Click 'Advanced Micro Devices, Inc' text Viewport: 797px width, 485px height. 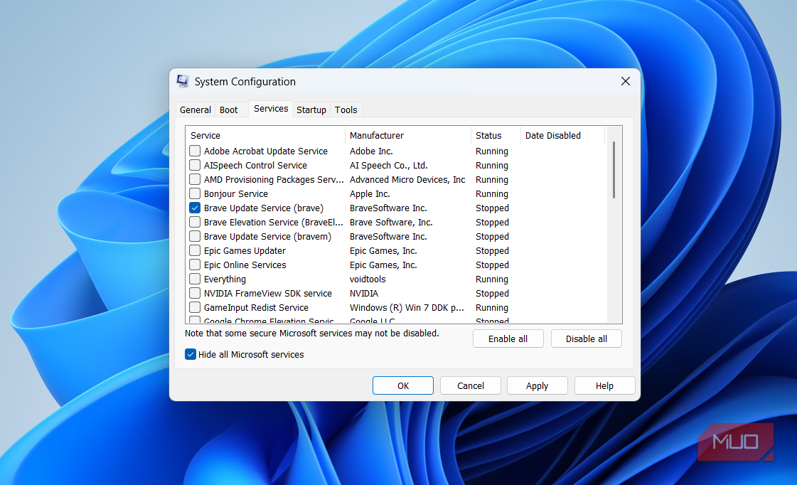pos(407,179)
